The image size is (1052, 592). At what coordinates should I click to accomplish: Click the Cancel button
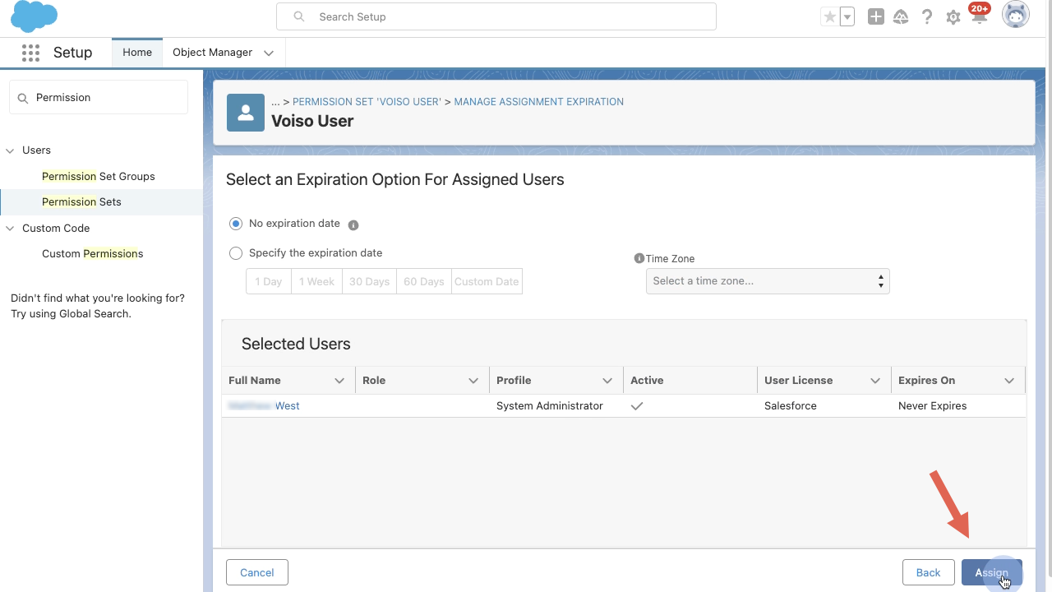point(257,572)
